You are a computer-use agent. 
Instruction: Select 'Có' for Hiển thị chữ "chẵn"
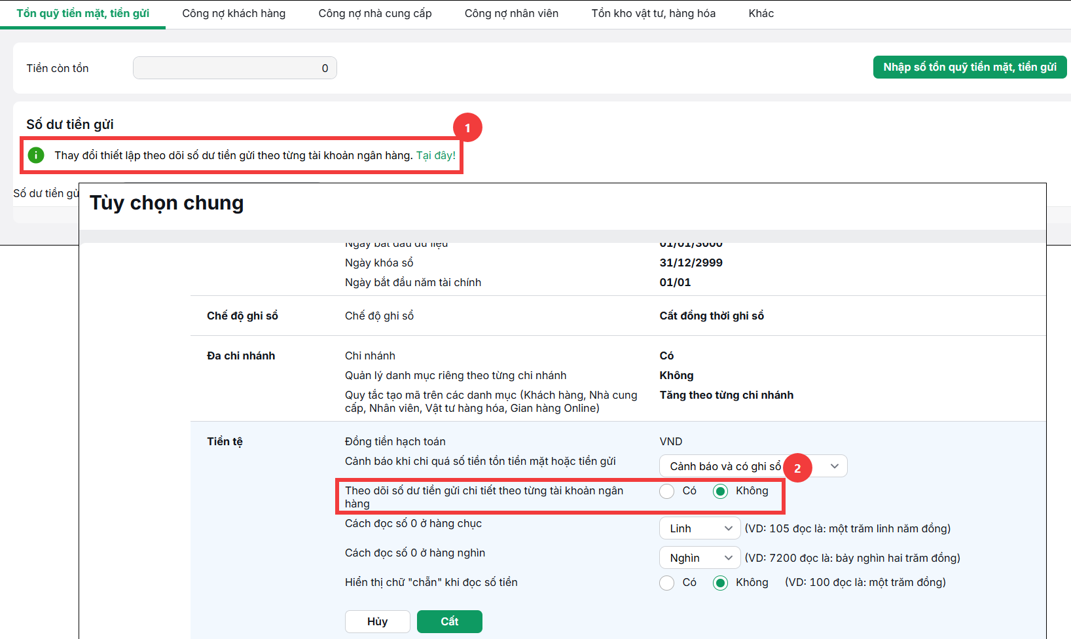point(667,583)
